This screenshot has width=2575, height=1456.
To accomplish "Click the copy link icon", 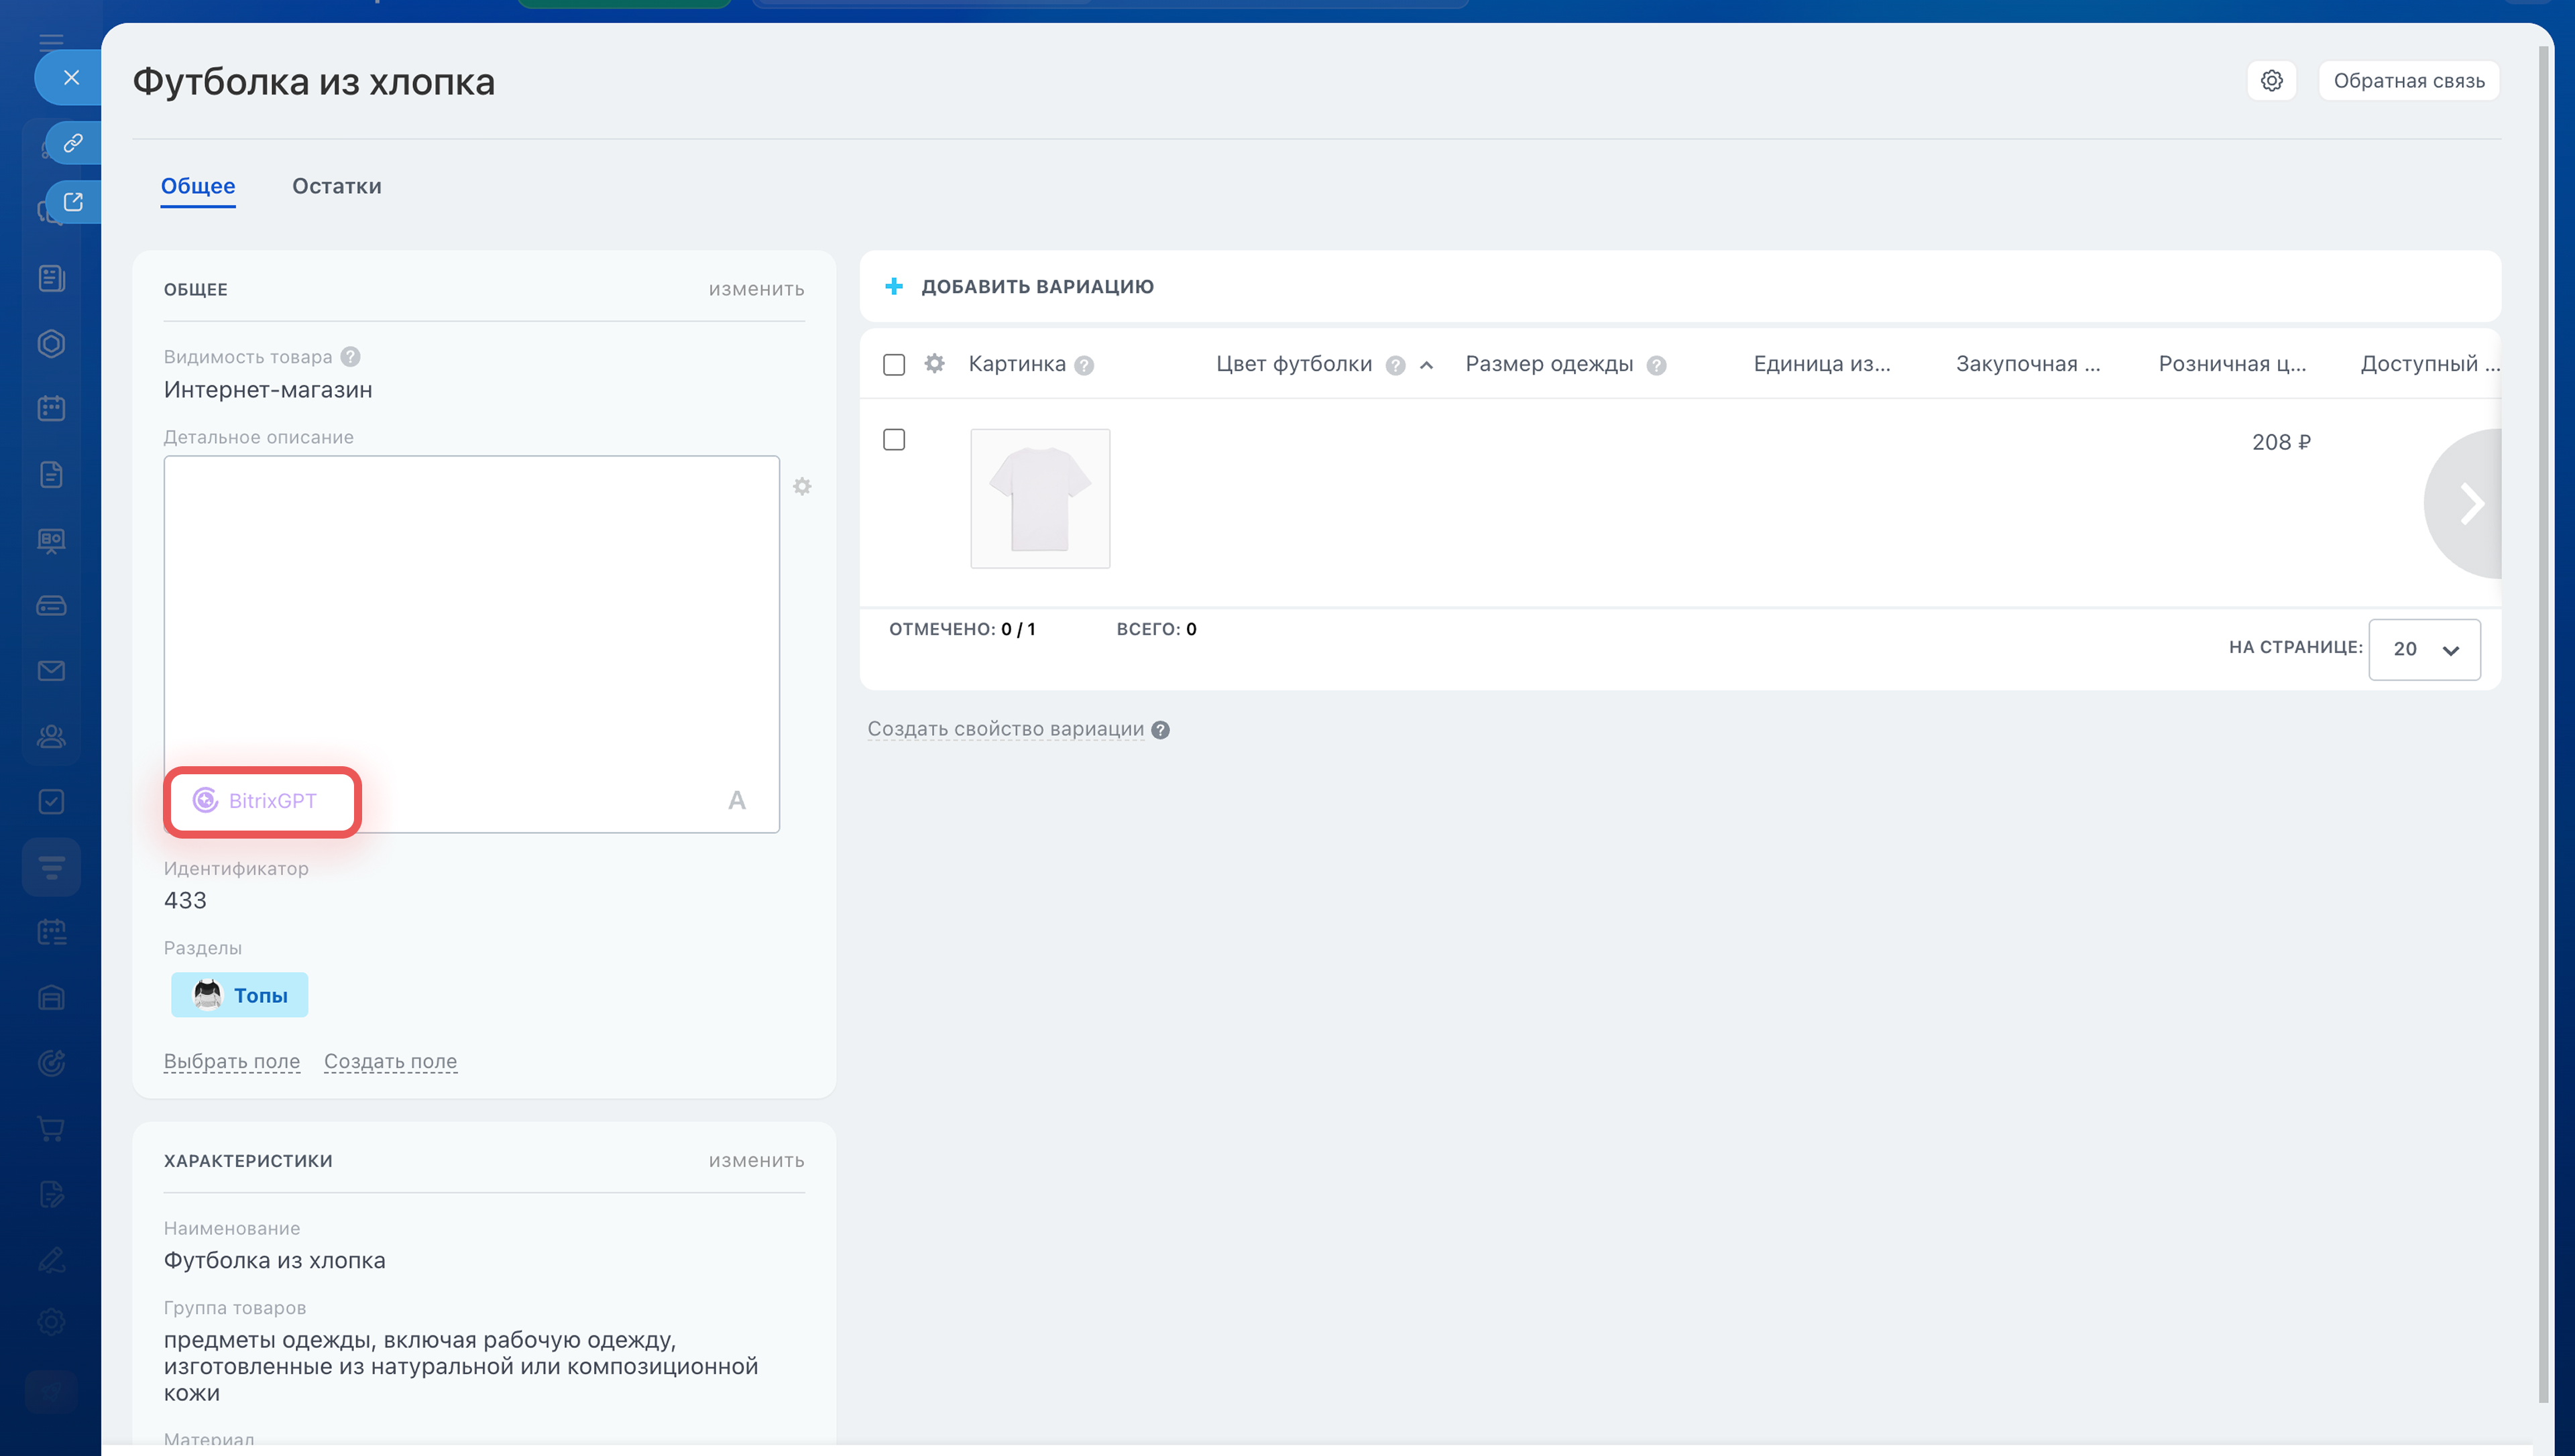I will 73,143.
